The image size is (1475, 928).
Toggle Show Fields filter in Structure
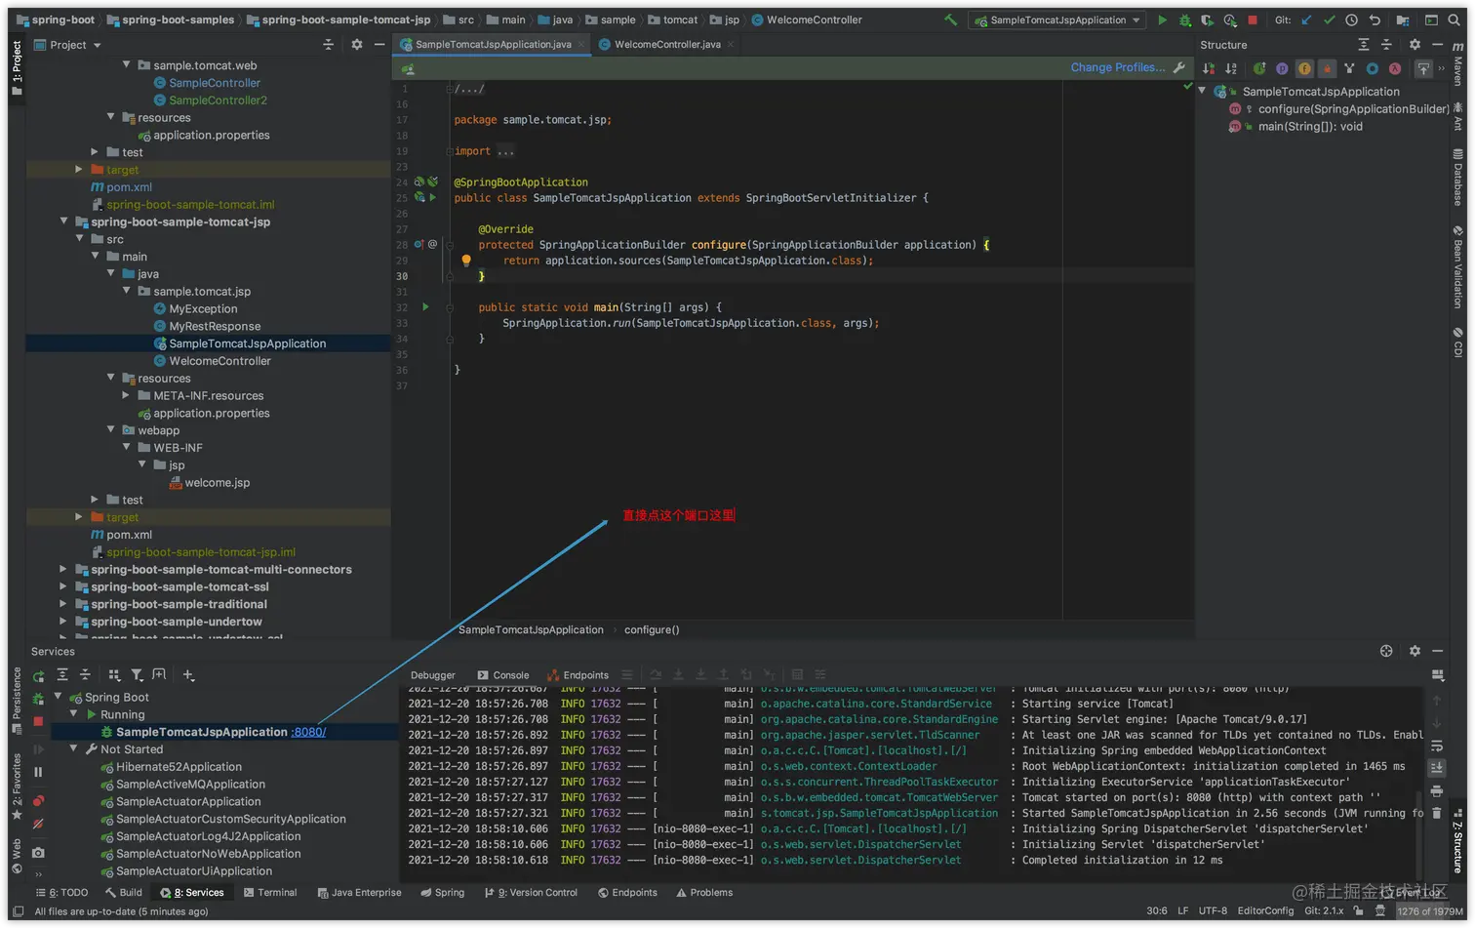point(1304,68)
